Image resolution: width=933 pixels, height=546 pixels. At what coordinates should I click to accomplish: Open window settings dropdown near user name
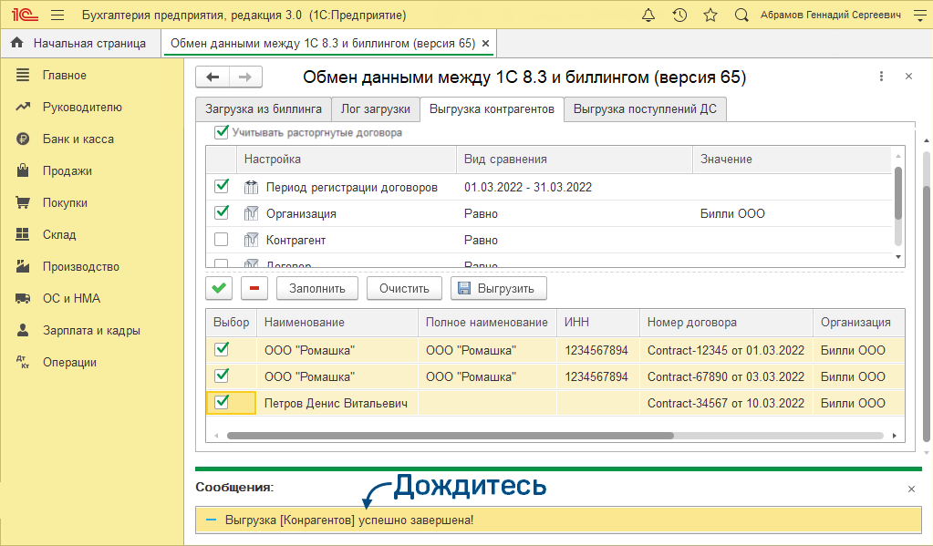[918, 15]
